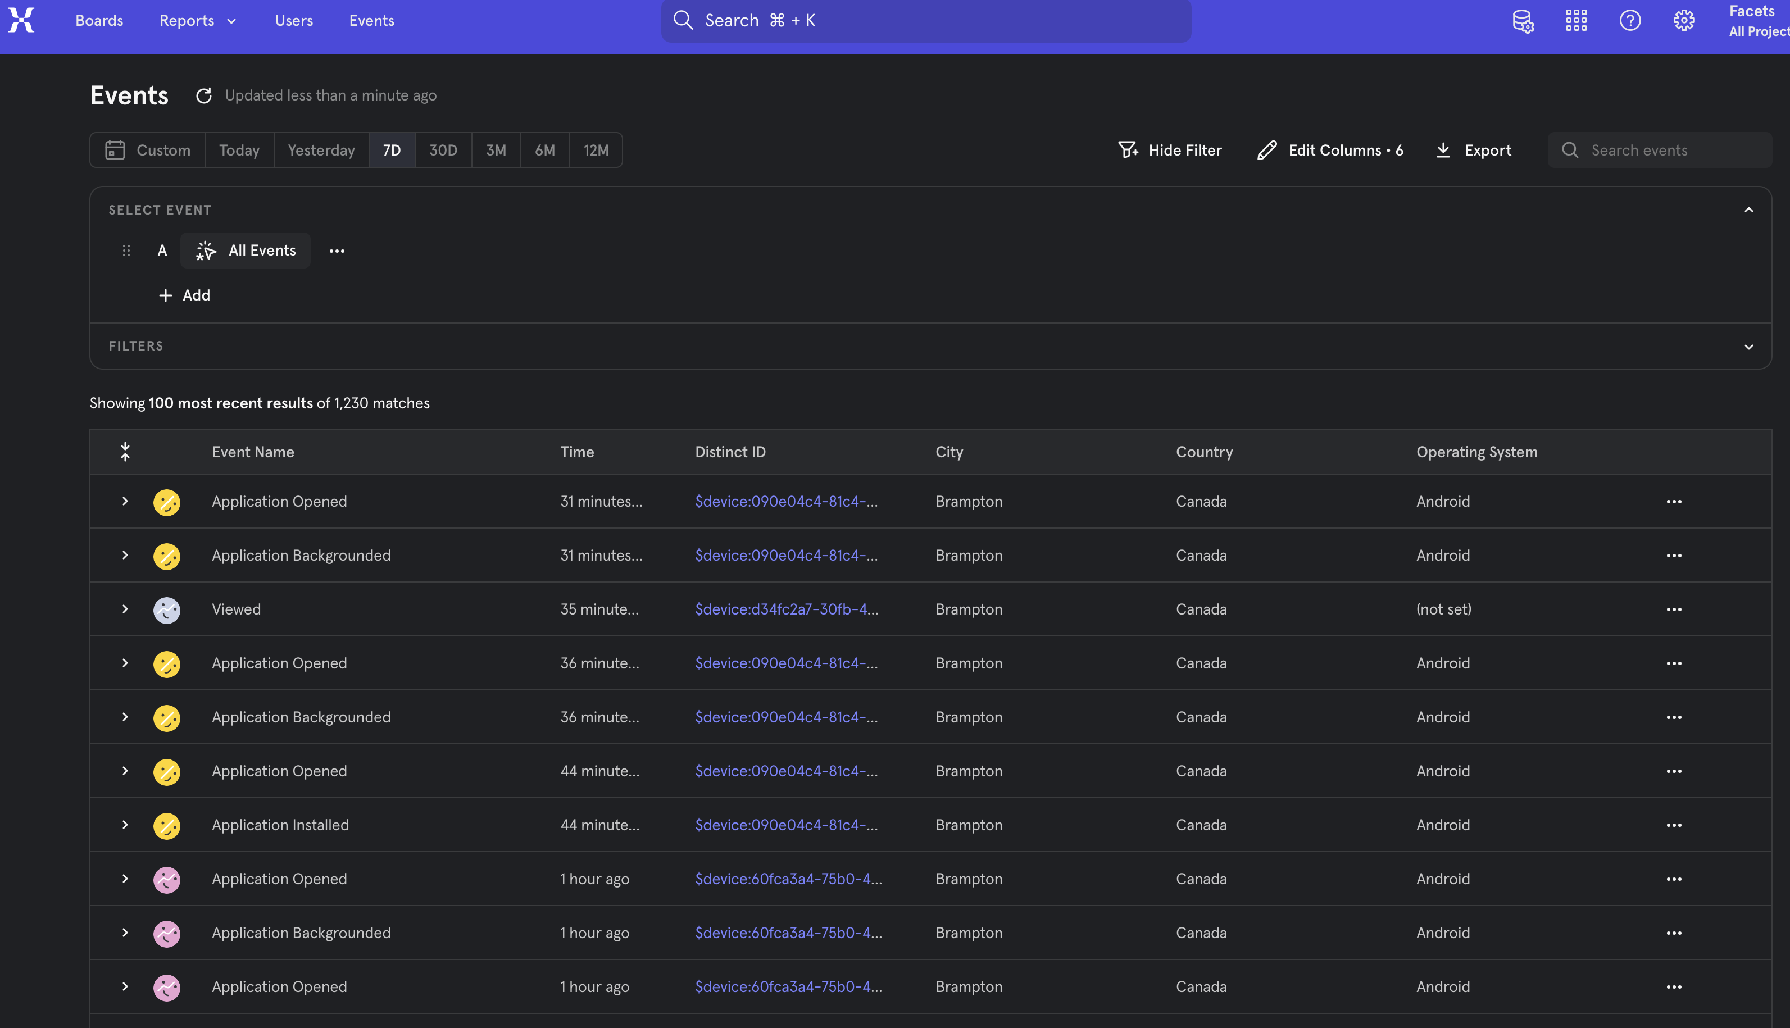Switch the time range to Today
The height and width of the screenshot is (1028, 1790).
[x=239, y=151]
